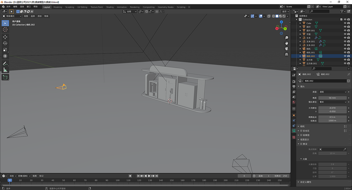The height and width of the screenshot is (190, 352).
Task: Click the pan view hand icon
Action: click(287, 43)
